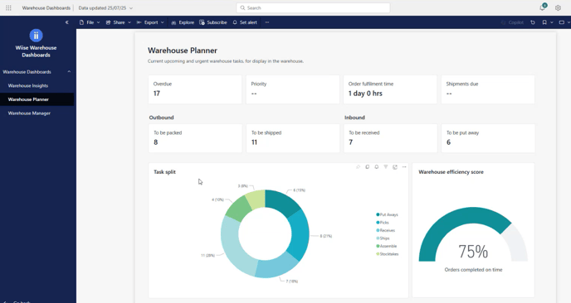
Task: Expand the Data updated 25/07/25 dropdown
Action: click(x=131, y=8)
